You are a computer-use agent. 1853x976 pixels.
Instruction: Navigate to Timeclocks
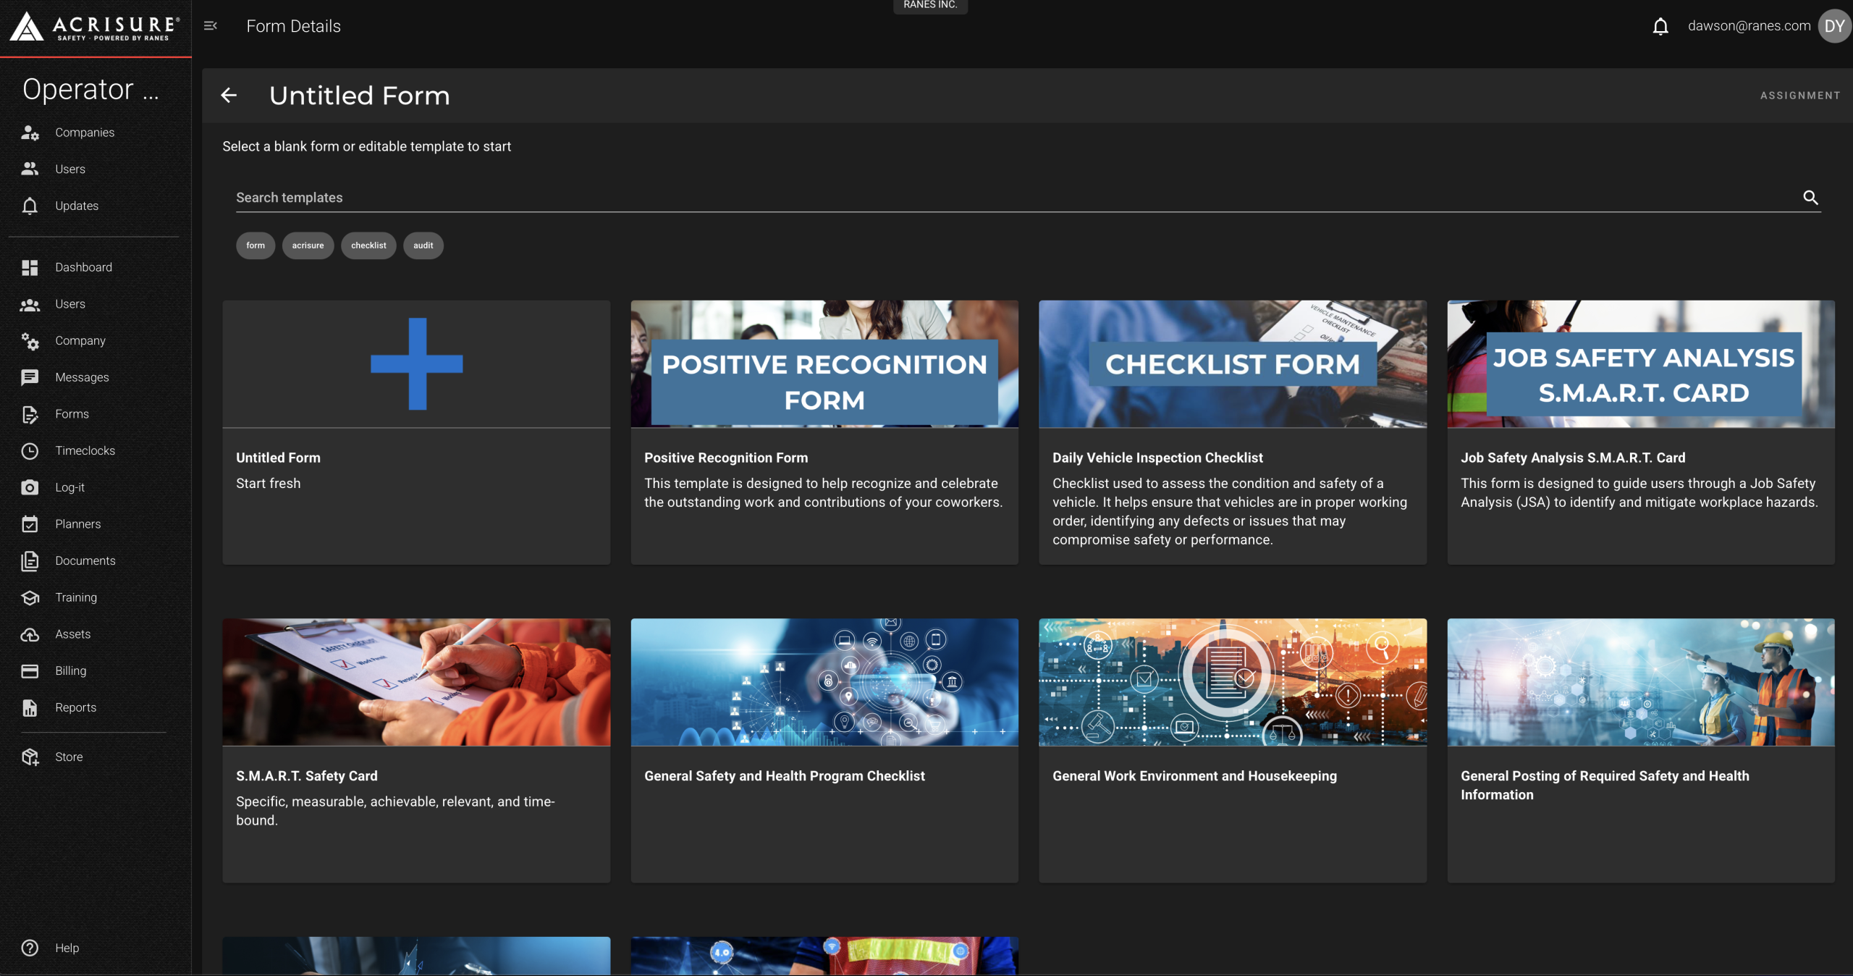pyautogui.click(x=85, y=450)
